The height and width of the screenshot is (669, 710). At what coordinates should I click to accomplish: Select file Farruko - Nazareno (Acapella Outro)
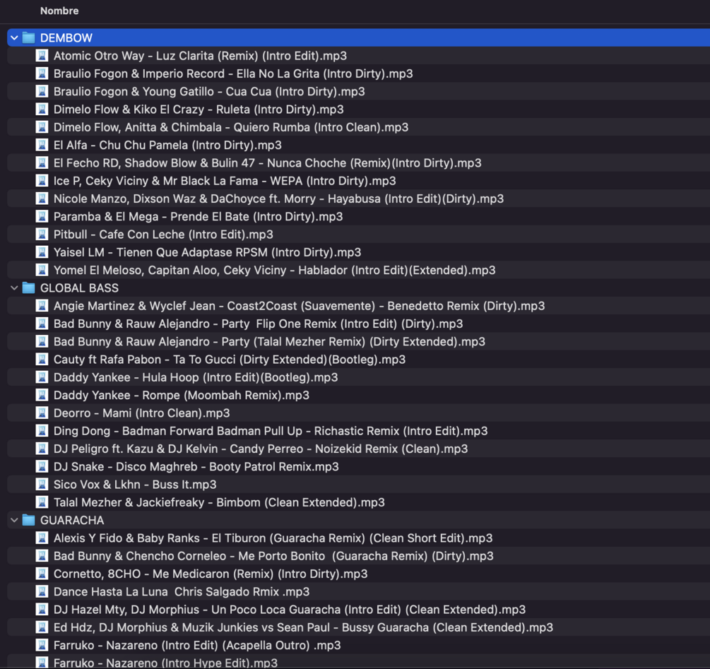[x=197, y=646]
